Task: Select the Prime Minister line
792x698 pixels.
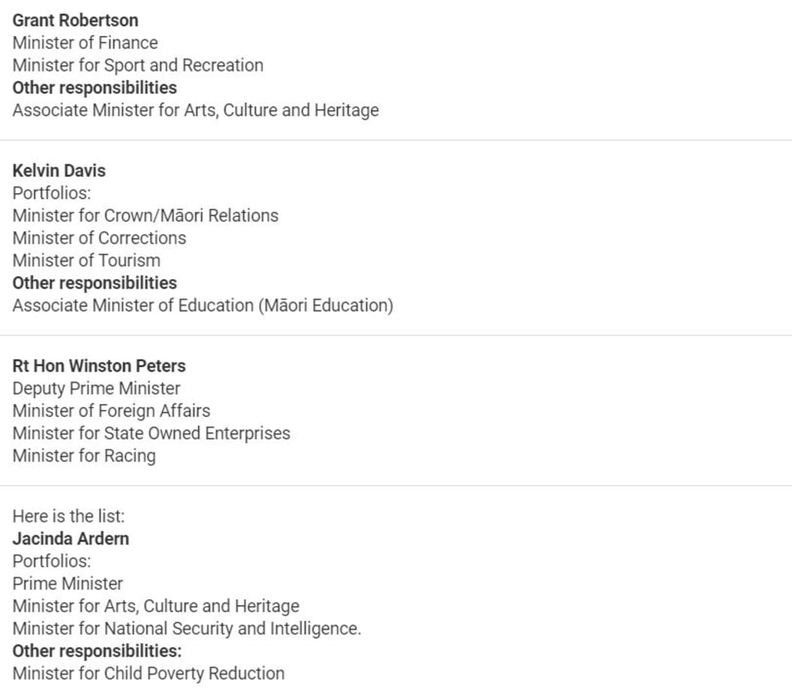Action: click(x=68, y=583)
